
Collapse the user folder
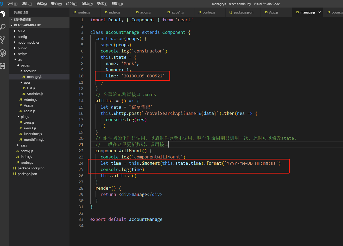pyautogui.click(x=27, y=82)
